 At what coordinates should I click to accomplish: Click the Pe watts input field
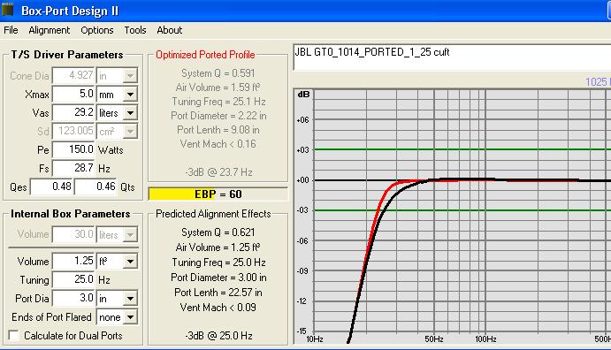[x=73, y=150]
